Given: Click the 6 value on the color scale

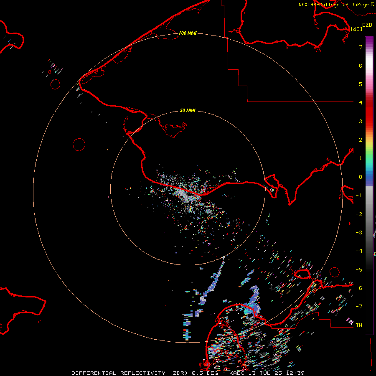Looking at the screenshot, I should [361, 66].
